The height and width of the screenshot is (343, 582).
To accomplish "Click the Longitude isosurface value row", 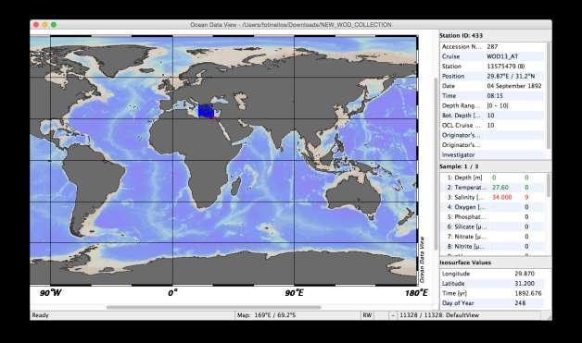I will coord(492,274).
